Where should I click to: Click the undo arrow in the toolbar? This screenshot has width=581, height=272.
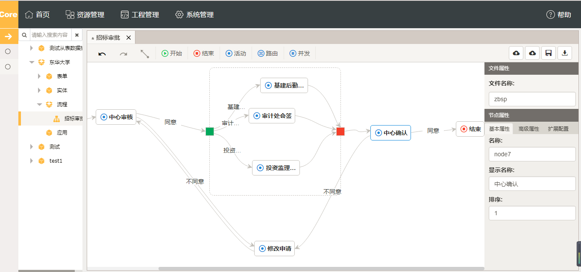102,54
